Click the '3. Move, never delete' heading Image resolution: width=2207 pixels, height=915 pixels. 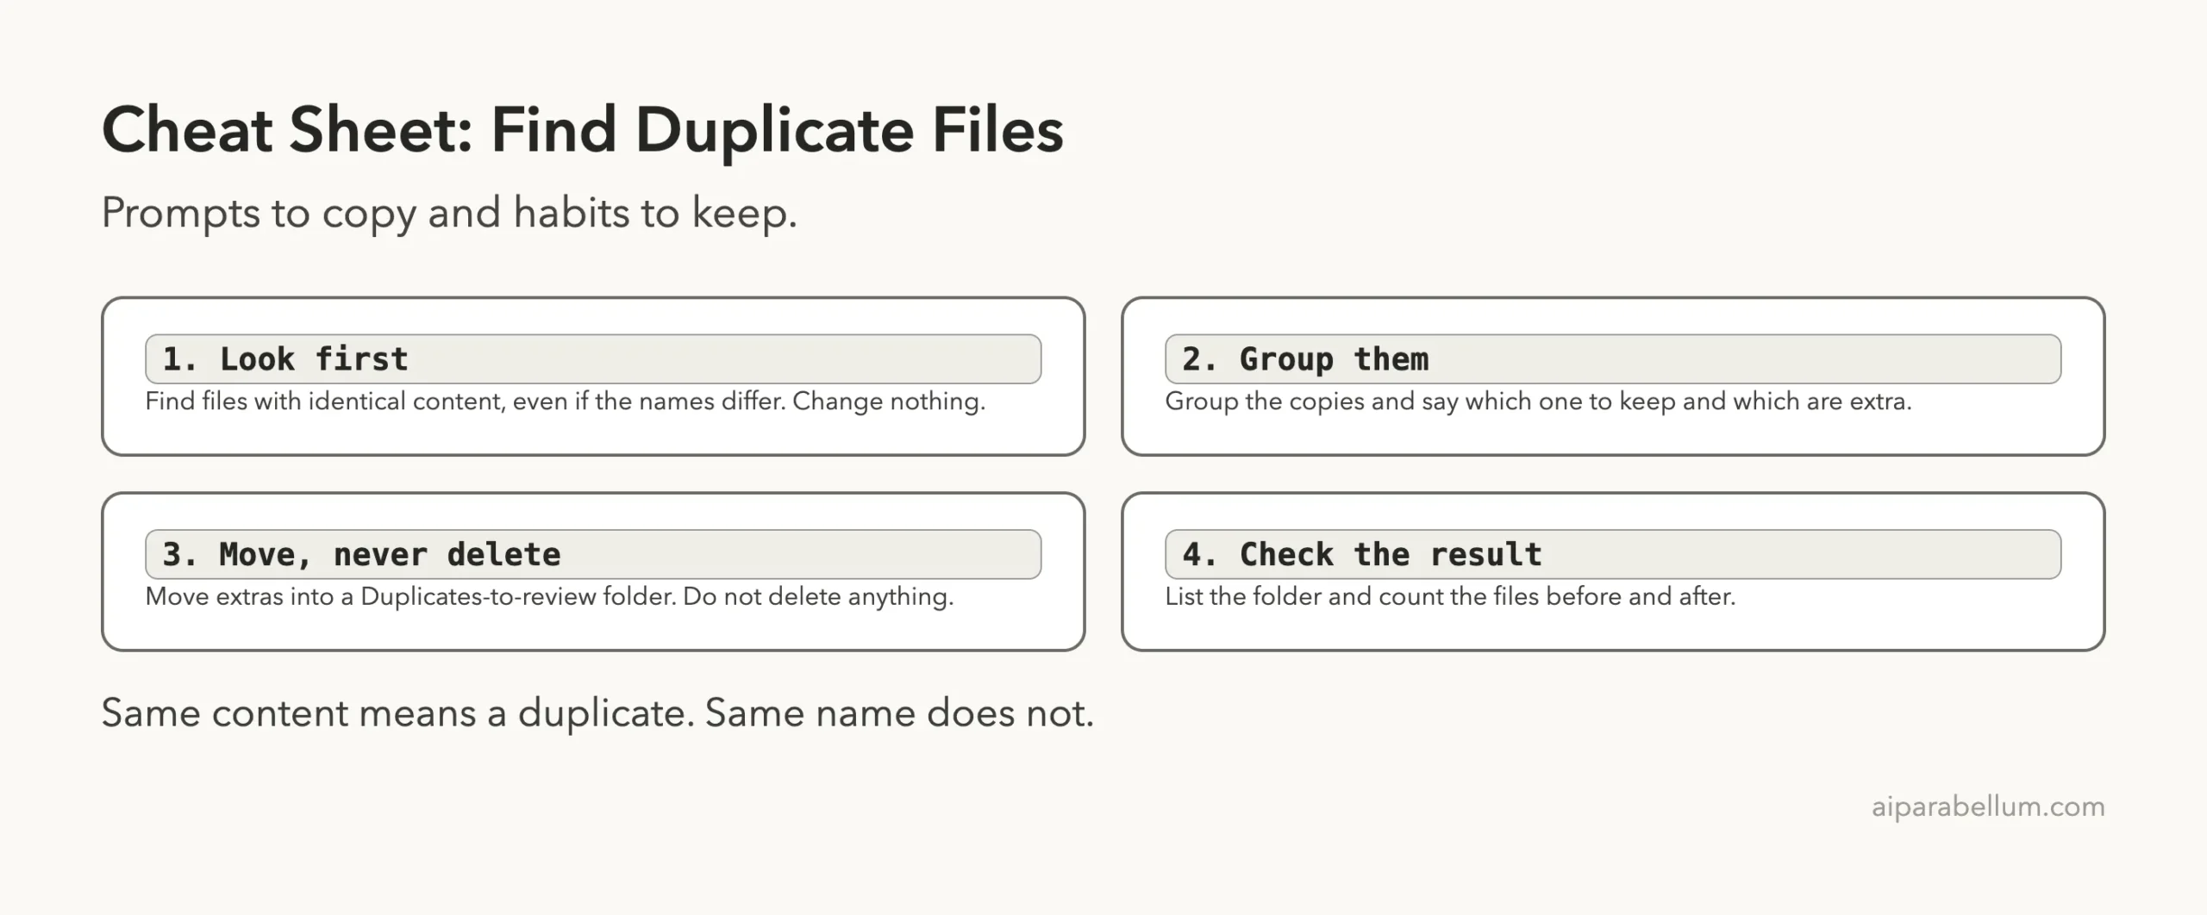593,554
